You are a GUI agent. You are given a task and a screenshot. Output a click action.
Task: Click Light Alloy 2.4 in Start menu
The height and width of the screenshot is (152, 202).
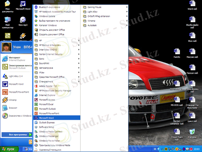pyautogui.click(x=16, y=76)
